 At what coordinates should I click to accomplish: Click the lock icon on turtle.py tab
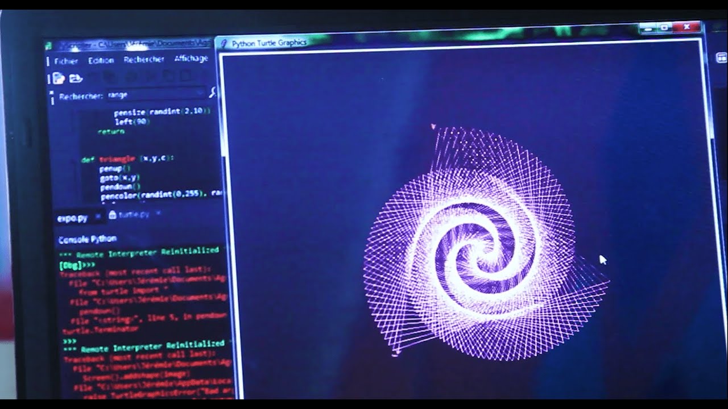(x=112, y=215)
